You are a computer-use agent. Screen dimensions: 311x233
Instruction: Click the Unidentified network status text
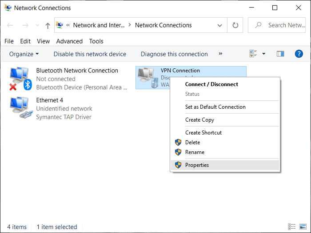64,109
